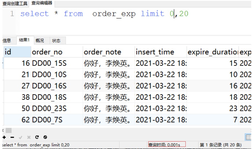The image size is (252, 149).
Task: Click the 'limit' keyword in the editor
Action: click(152, 14)
